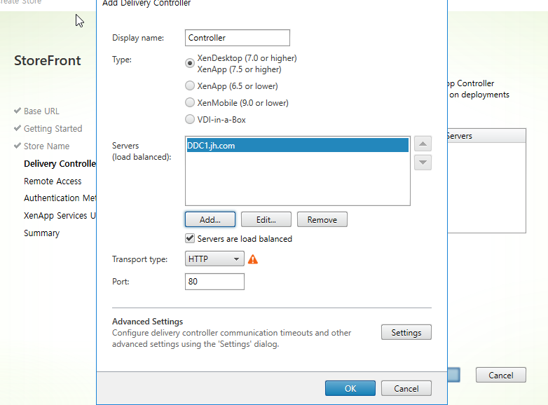Select XenDesktop (7.0 or higher) radio option

pyautogui.click(x=189, y=63)
